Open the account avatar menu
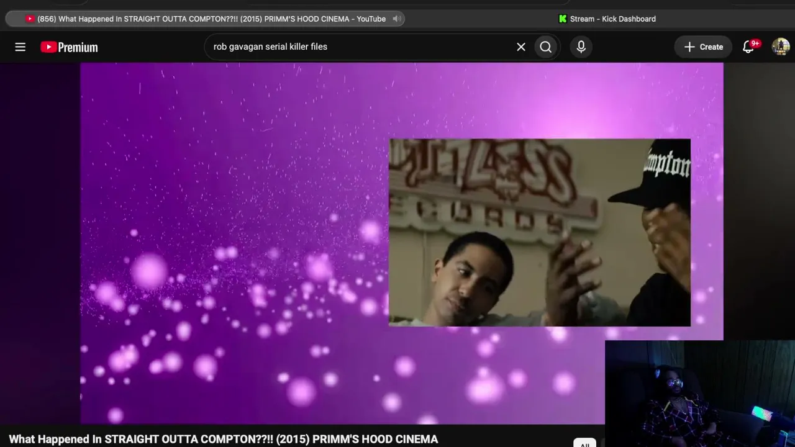 781,47
